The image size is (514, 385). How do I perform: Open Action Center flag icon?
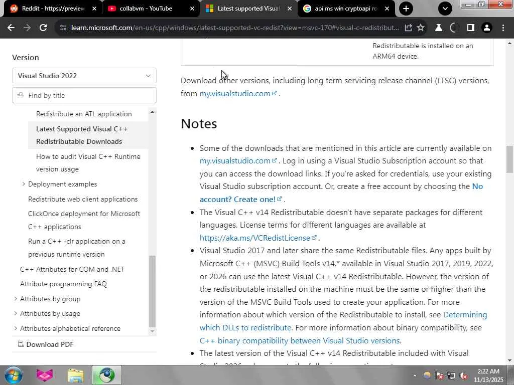point(439,375)
